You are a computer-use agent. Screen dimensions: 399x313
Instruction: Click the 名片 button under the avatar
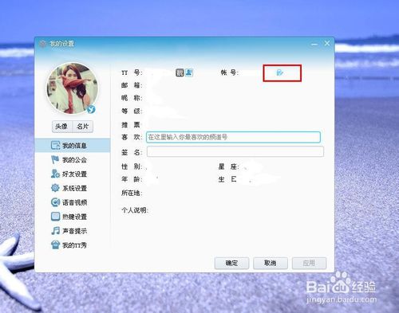point(83,127)
